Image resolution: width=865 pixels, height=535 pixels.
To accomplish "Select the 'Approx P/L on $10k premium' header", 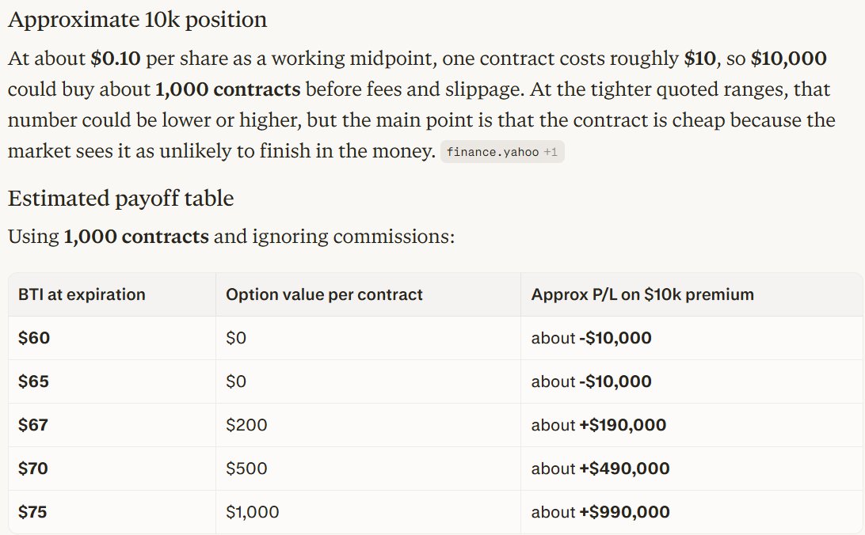I will (x=642, y=294).
